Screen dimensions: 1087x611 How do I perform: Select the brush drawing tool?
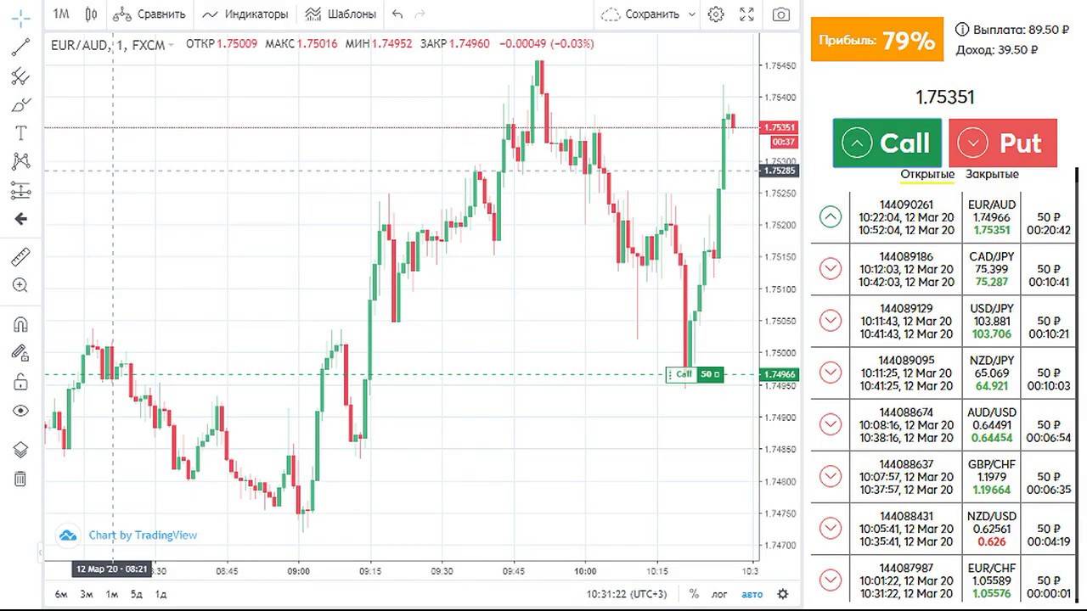tap(21, 105)
